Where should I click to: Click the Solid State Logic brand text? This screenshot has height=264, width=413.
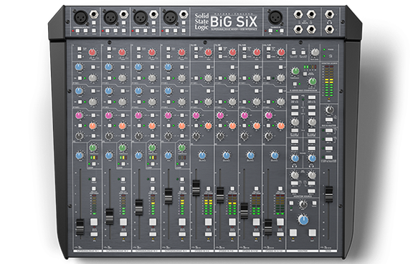tap(201, 21)
